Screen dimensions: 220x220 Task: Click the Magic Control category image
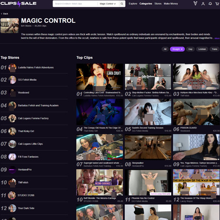(10, 26)
